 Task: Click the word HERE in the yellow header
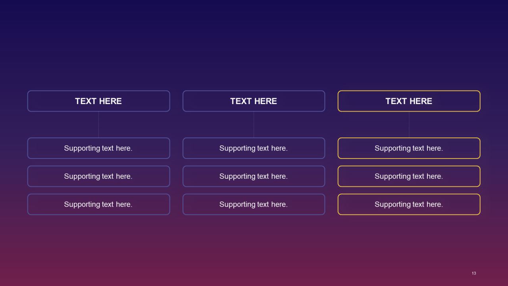pyautogui.click(x=421, y=101)
